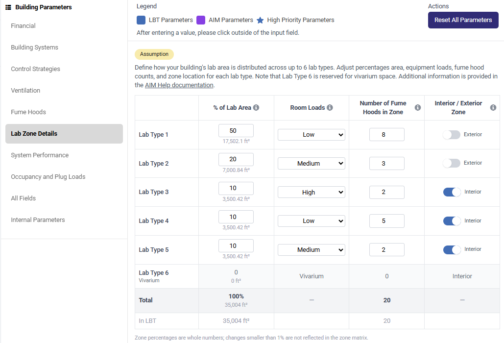The width and height of the screenshot is (504, 343).
Task: Click the info icon beside Room Loads
Action: (330, 108)
